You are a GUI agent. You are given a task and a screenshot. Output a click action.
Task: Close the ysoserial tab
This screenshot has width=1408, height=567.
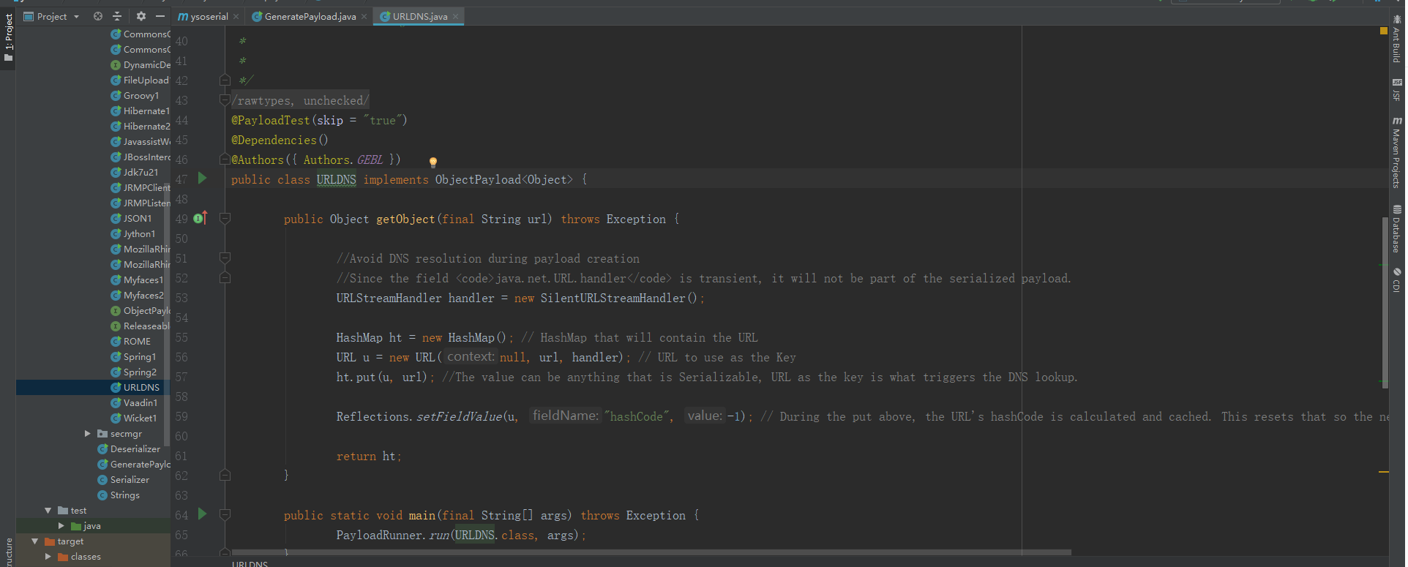pyautogui.click(x=236, y=17)
